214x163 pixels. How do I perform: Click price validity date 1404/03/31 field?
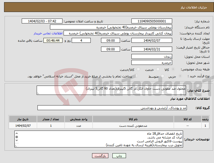[152, 49]
